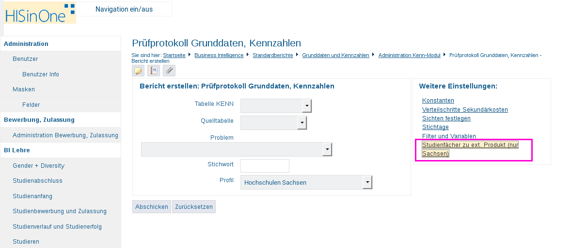
Task: Open Administration Bewerbung, Zulassung menu item
Action: pyautogui.click(x=65, y=135)
